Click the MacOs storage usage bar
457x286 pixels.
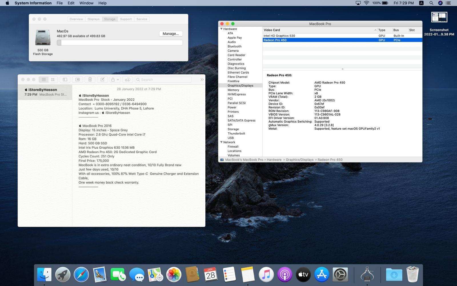click(120, 43)
